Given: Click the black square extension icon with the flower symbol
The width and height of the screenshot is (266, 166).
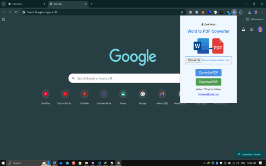Looking at the screenshot, I should 222,12.
